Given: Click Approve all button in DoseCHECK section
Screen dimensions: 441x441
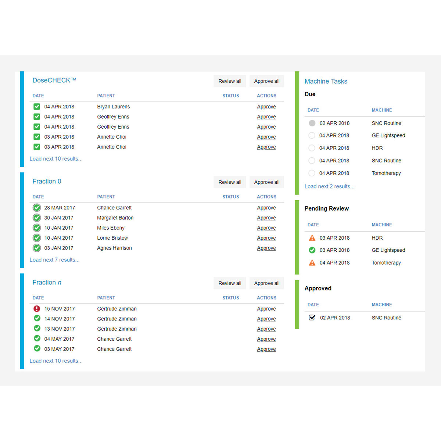Looking at the screenshot, I should point(267,81).
